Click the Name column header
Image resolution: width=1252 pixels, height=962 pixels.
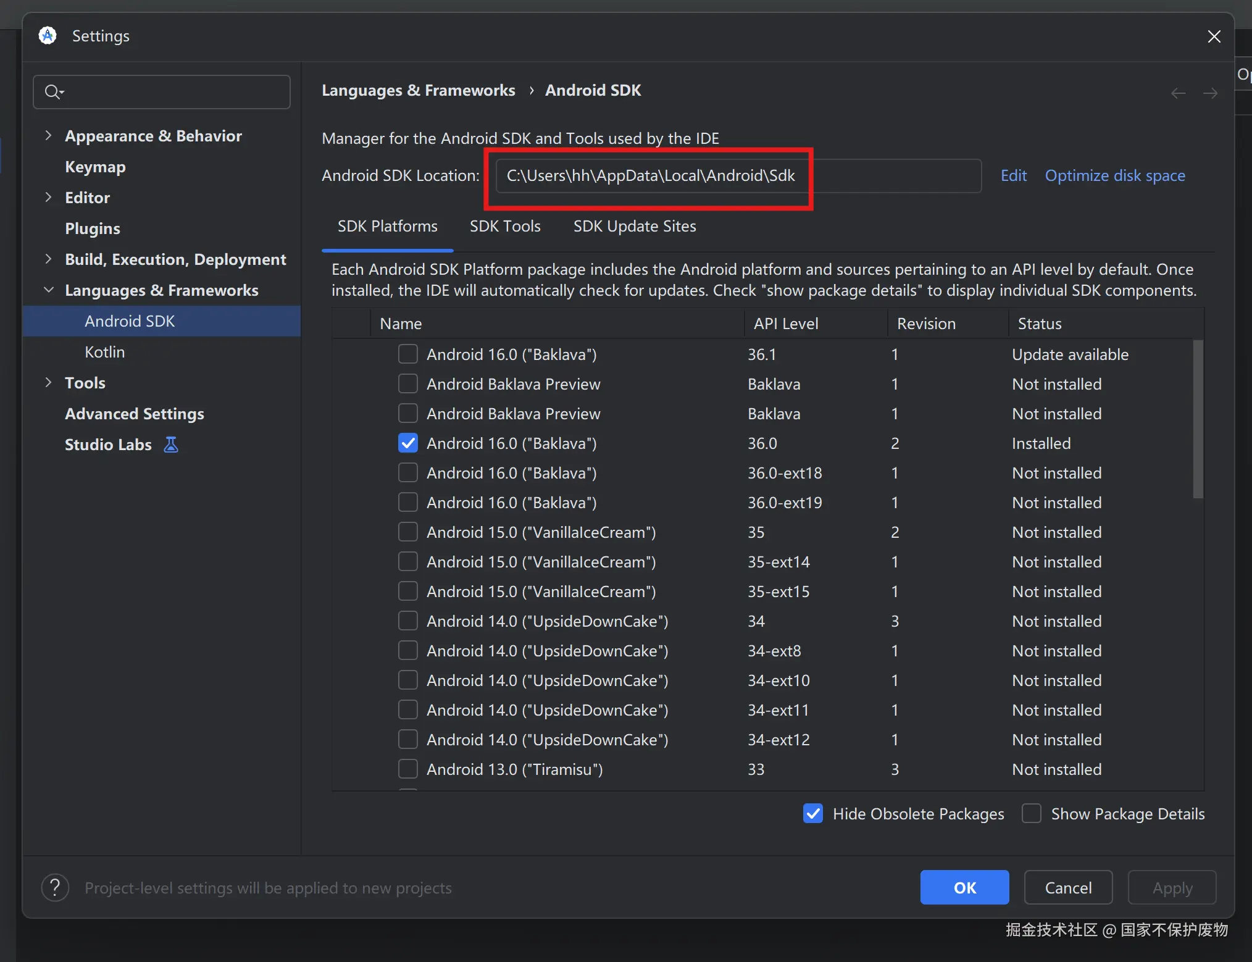[x=557, y=324]
